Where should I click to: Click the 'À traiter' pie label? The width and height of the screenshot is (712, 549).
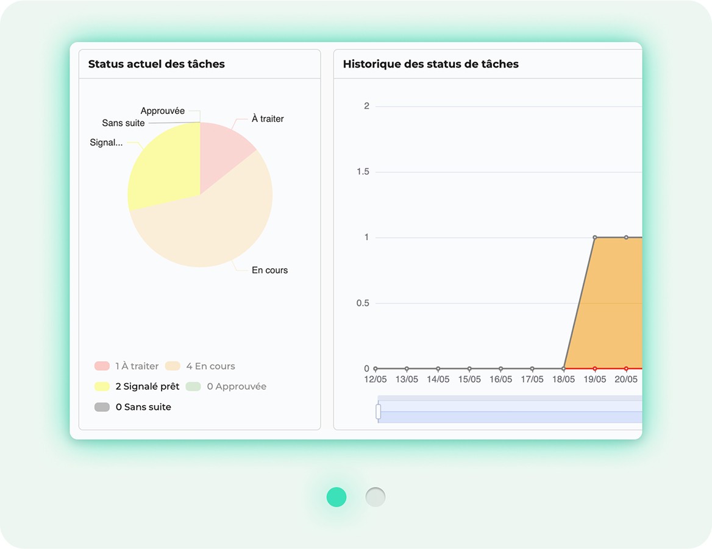click(x=268, y=119)
